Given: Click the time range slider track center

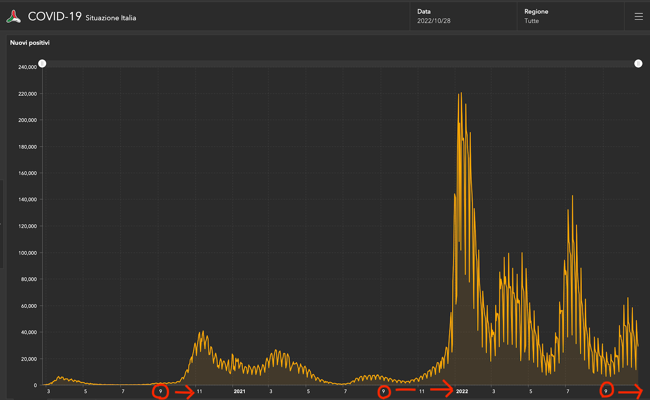Looking at the screenshot, I should click(340, 64).
